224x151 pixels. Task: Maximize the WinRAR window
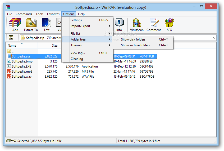click(202, 6)
